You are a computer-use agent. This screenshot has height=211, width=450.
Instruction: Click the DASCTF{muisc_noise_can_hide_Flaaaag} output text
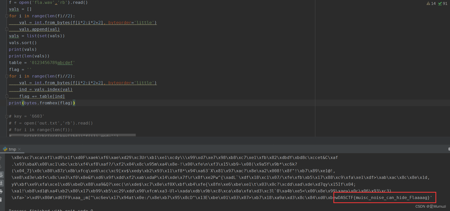(x=384, y=197)
